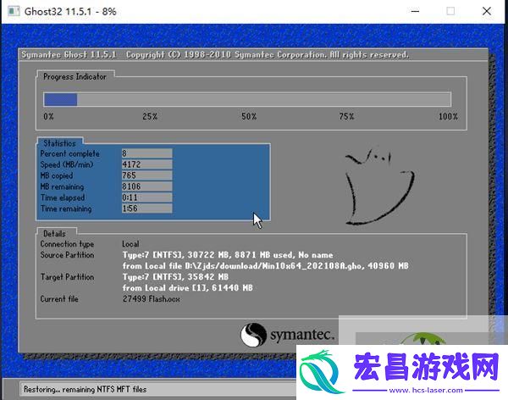Viewport: 508px width, 400px height.
Task: Click the 0% progress scale label
Action: [x=48, y=116]
